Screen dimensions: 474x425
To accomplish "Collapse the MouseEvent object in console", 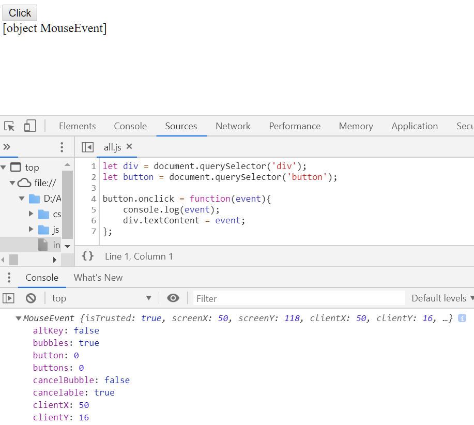I will point(19,318).
